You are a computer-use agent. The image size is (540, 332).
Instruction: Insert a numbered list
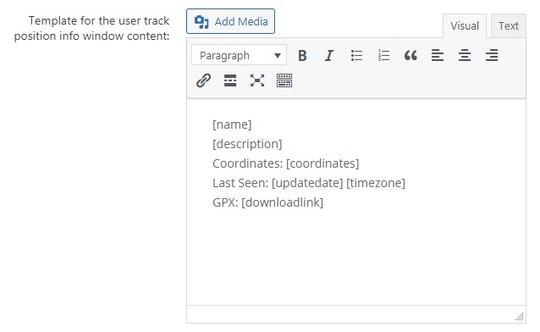point(383,55)
